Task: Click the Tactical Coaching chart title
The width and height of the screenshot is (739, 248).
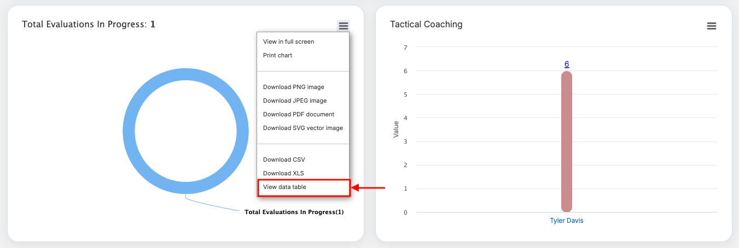Action: pyautogui.click(x=426, y=24)
